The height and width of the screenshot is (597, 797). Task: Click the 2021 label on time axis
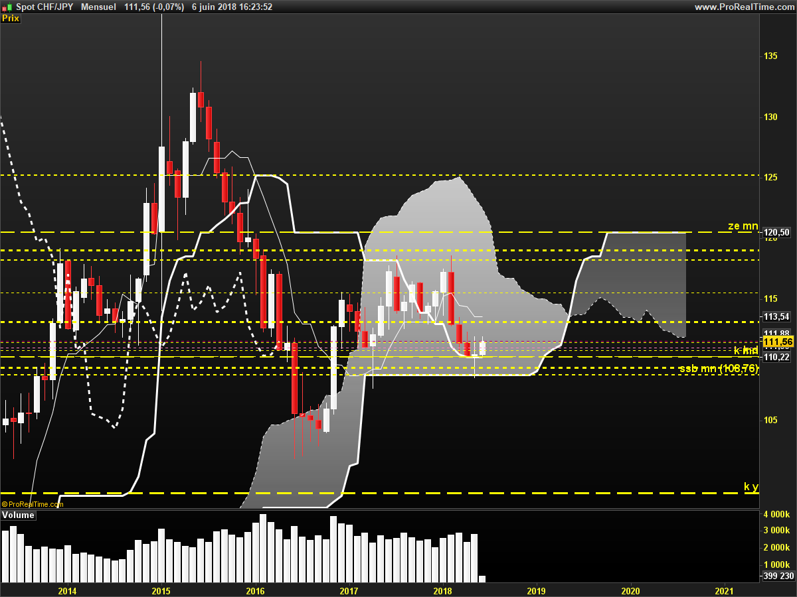coord(725,590)
